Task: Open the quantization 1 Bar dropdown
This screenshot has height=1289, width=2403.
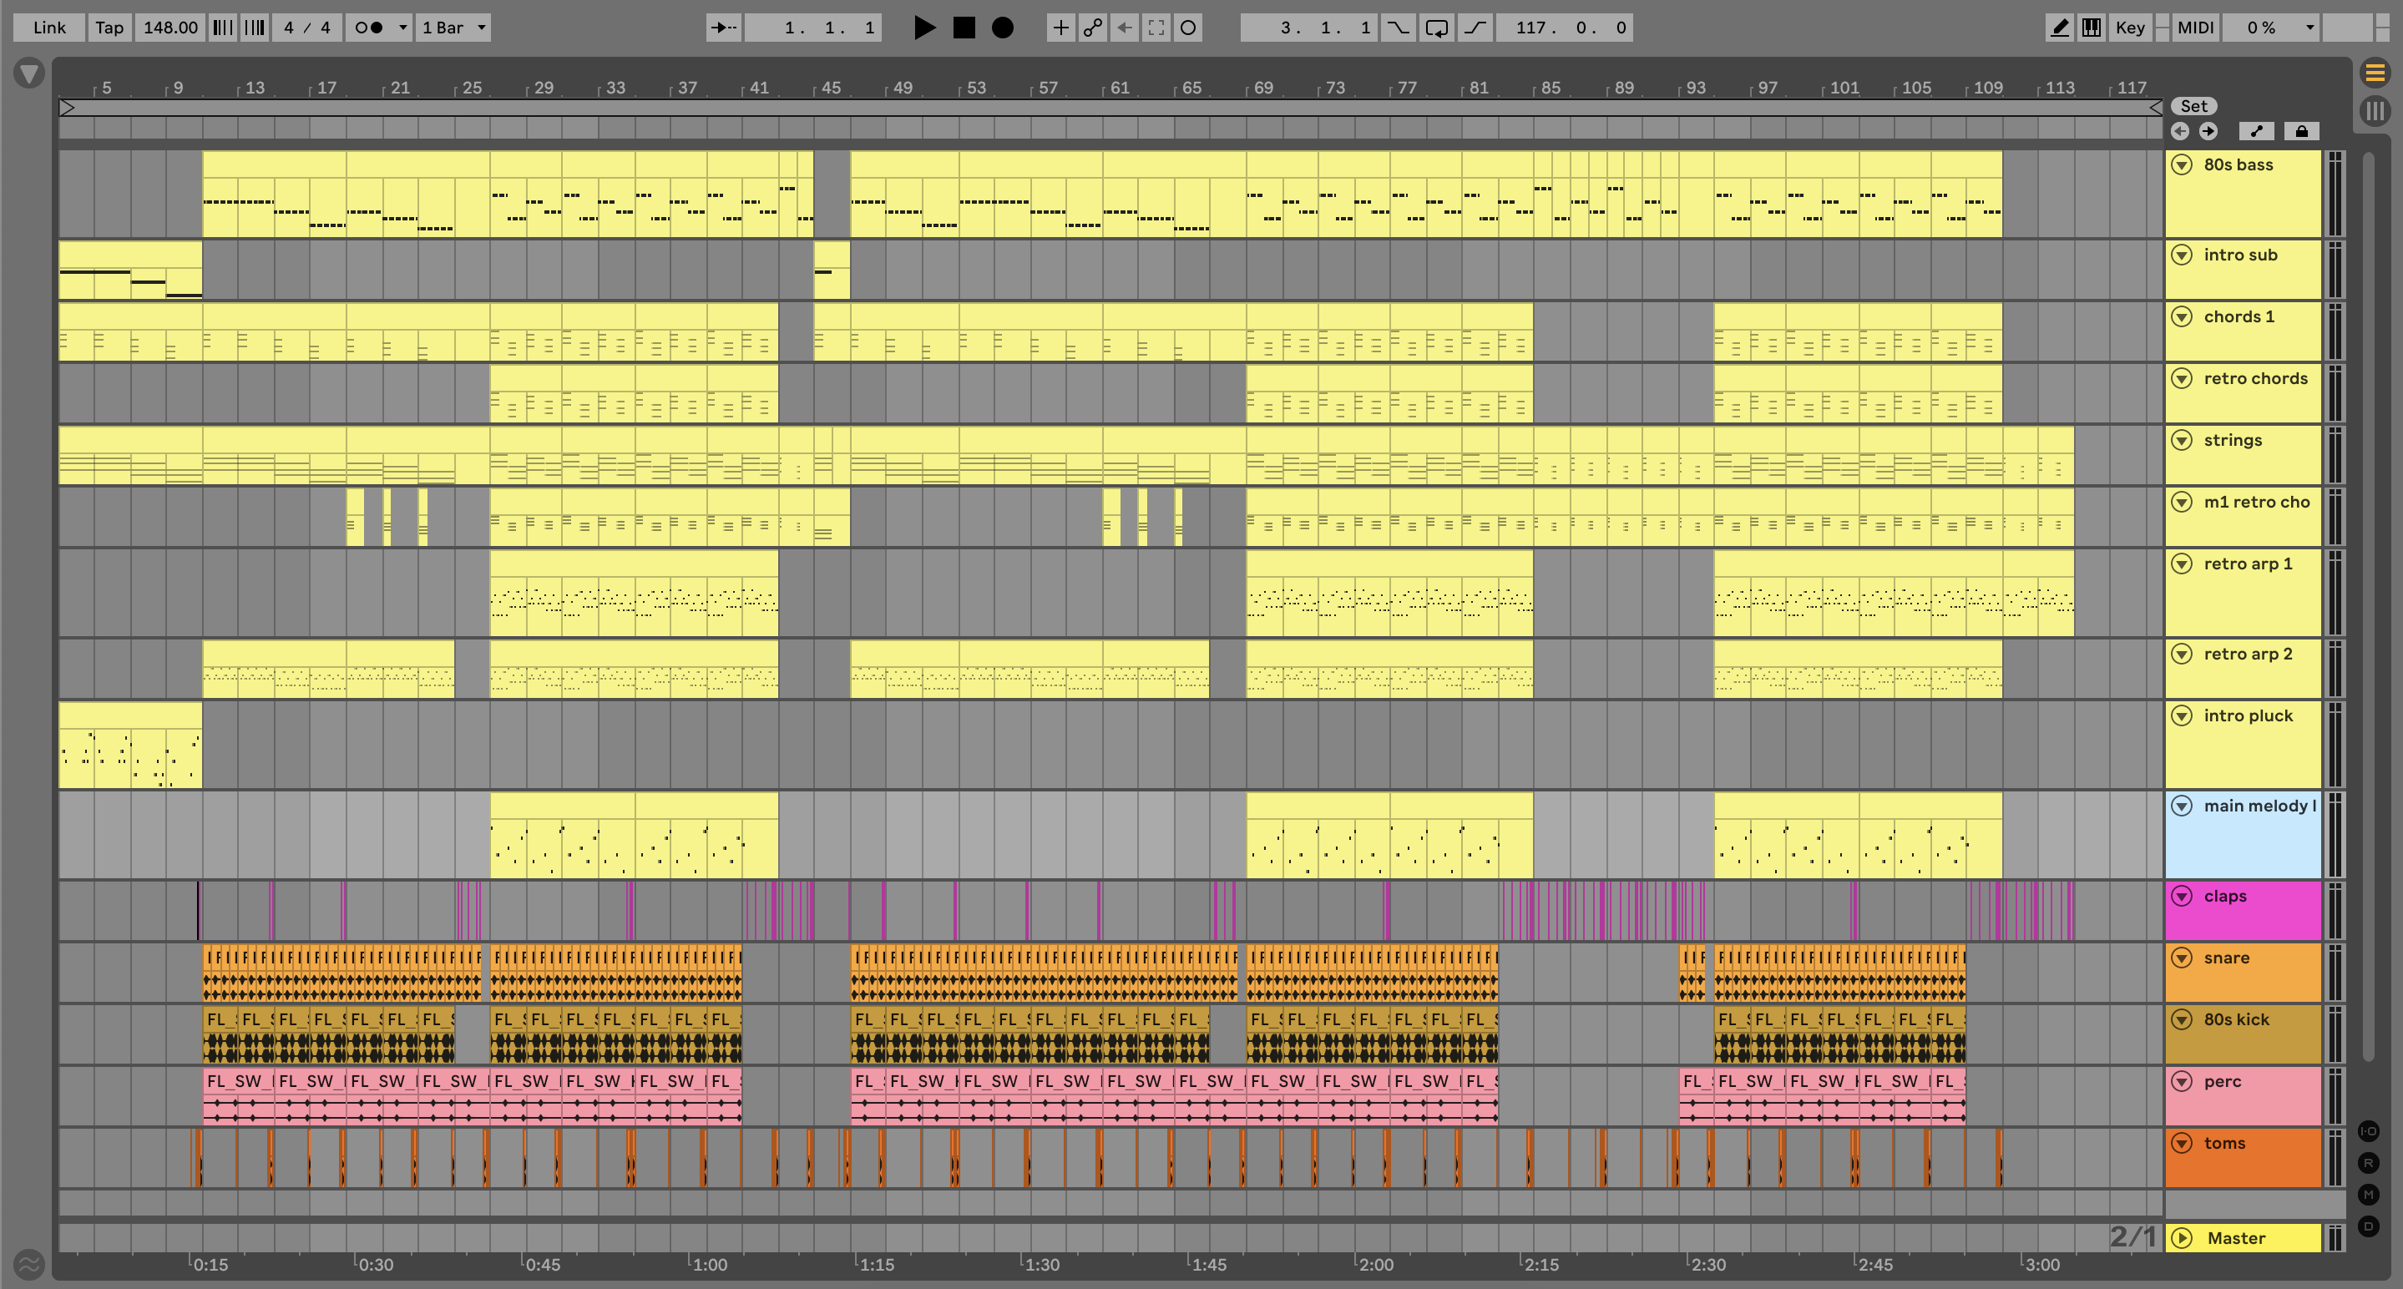Action: click(x=453, y=28)
